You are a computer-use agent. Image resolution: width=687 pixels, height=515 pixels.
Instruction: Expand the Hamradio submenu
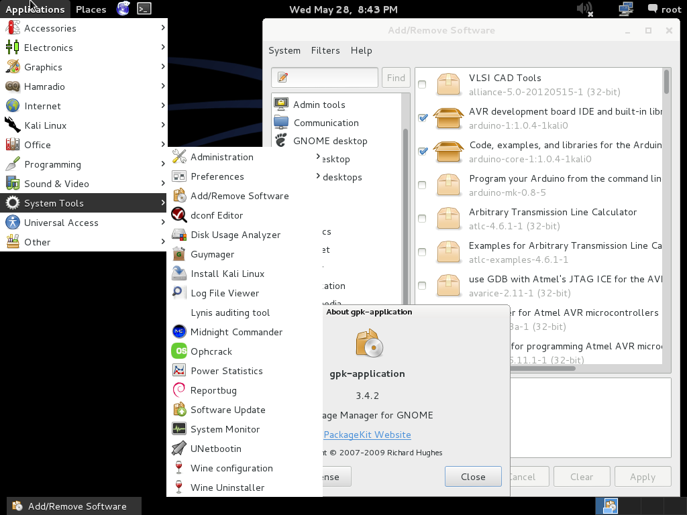[x=84, y=87]
